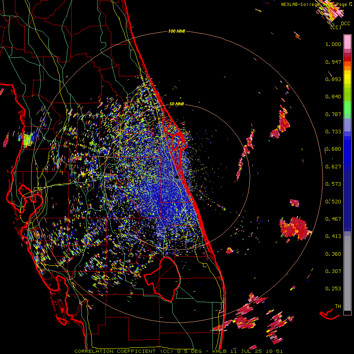This screenshot has height=354, width=354.
Task: Select the 0.680 scale value
Action: [x=333, y=149]
